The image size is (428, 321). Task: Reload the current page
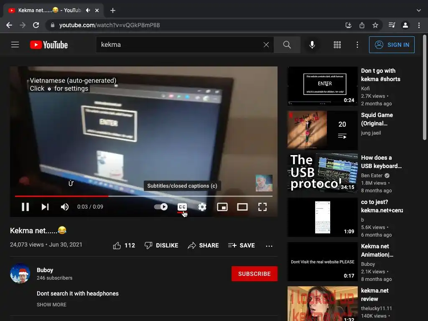[36, 25]
